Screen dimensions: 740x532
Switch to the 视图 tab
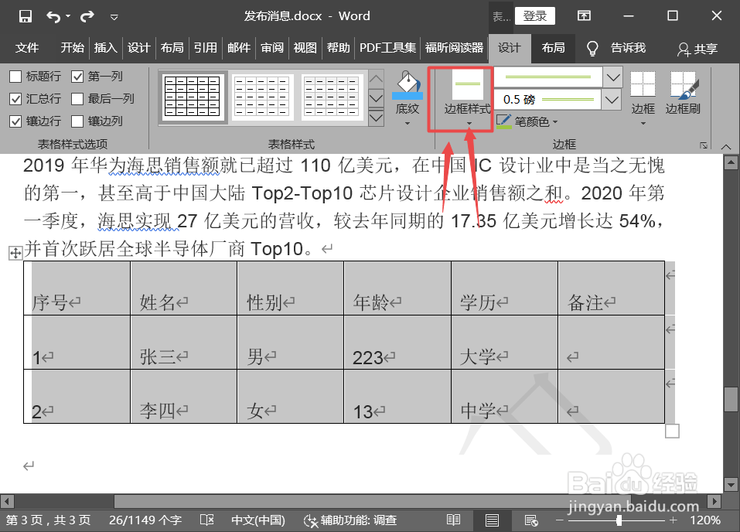pos(305,48)
